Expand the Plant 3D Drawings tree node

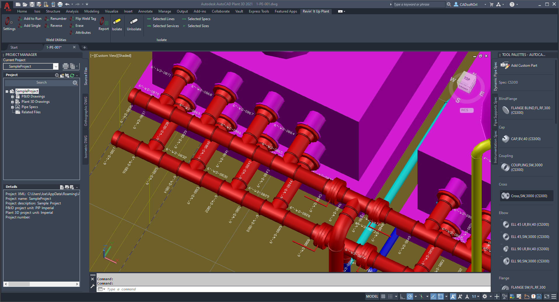(13, 102)
